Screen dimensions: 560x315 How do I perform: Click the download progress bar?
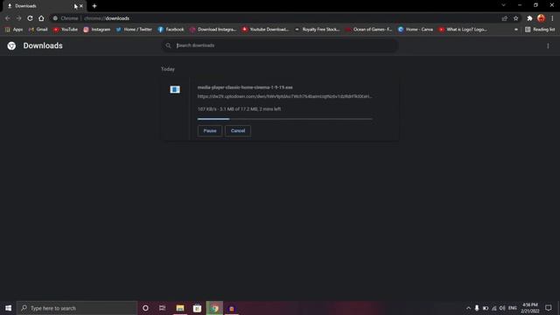click(x=284, y=119)
